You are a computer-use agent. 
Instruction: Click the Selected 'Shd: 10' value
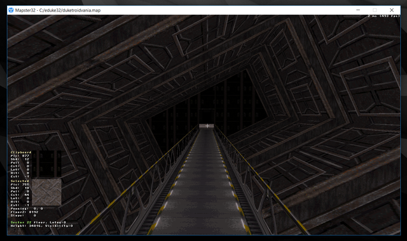[20, 188]
